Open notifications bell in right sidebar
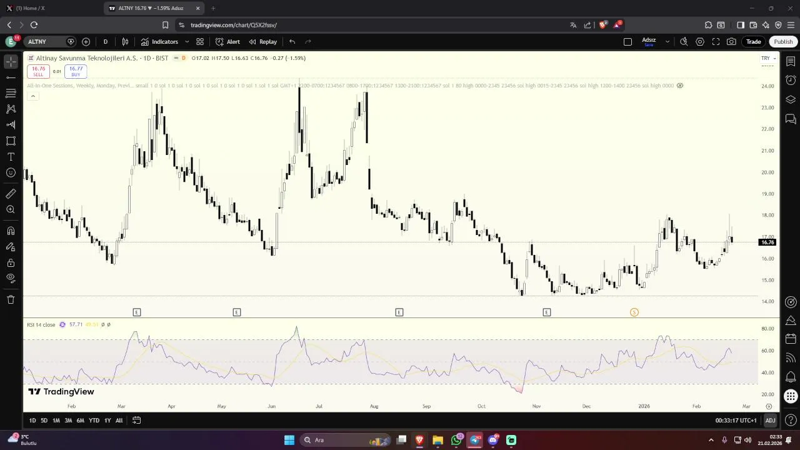The width and height of the screenshot is (800, 450). pyautogui.click(x=791, y=377)
